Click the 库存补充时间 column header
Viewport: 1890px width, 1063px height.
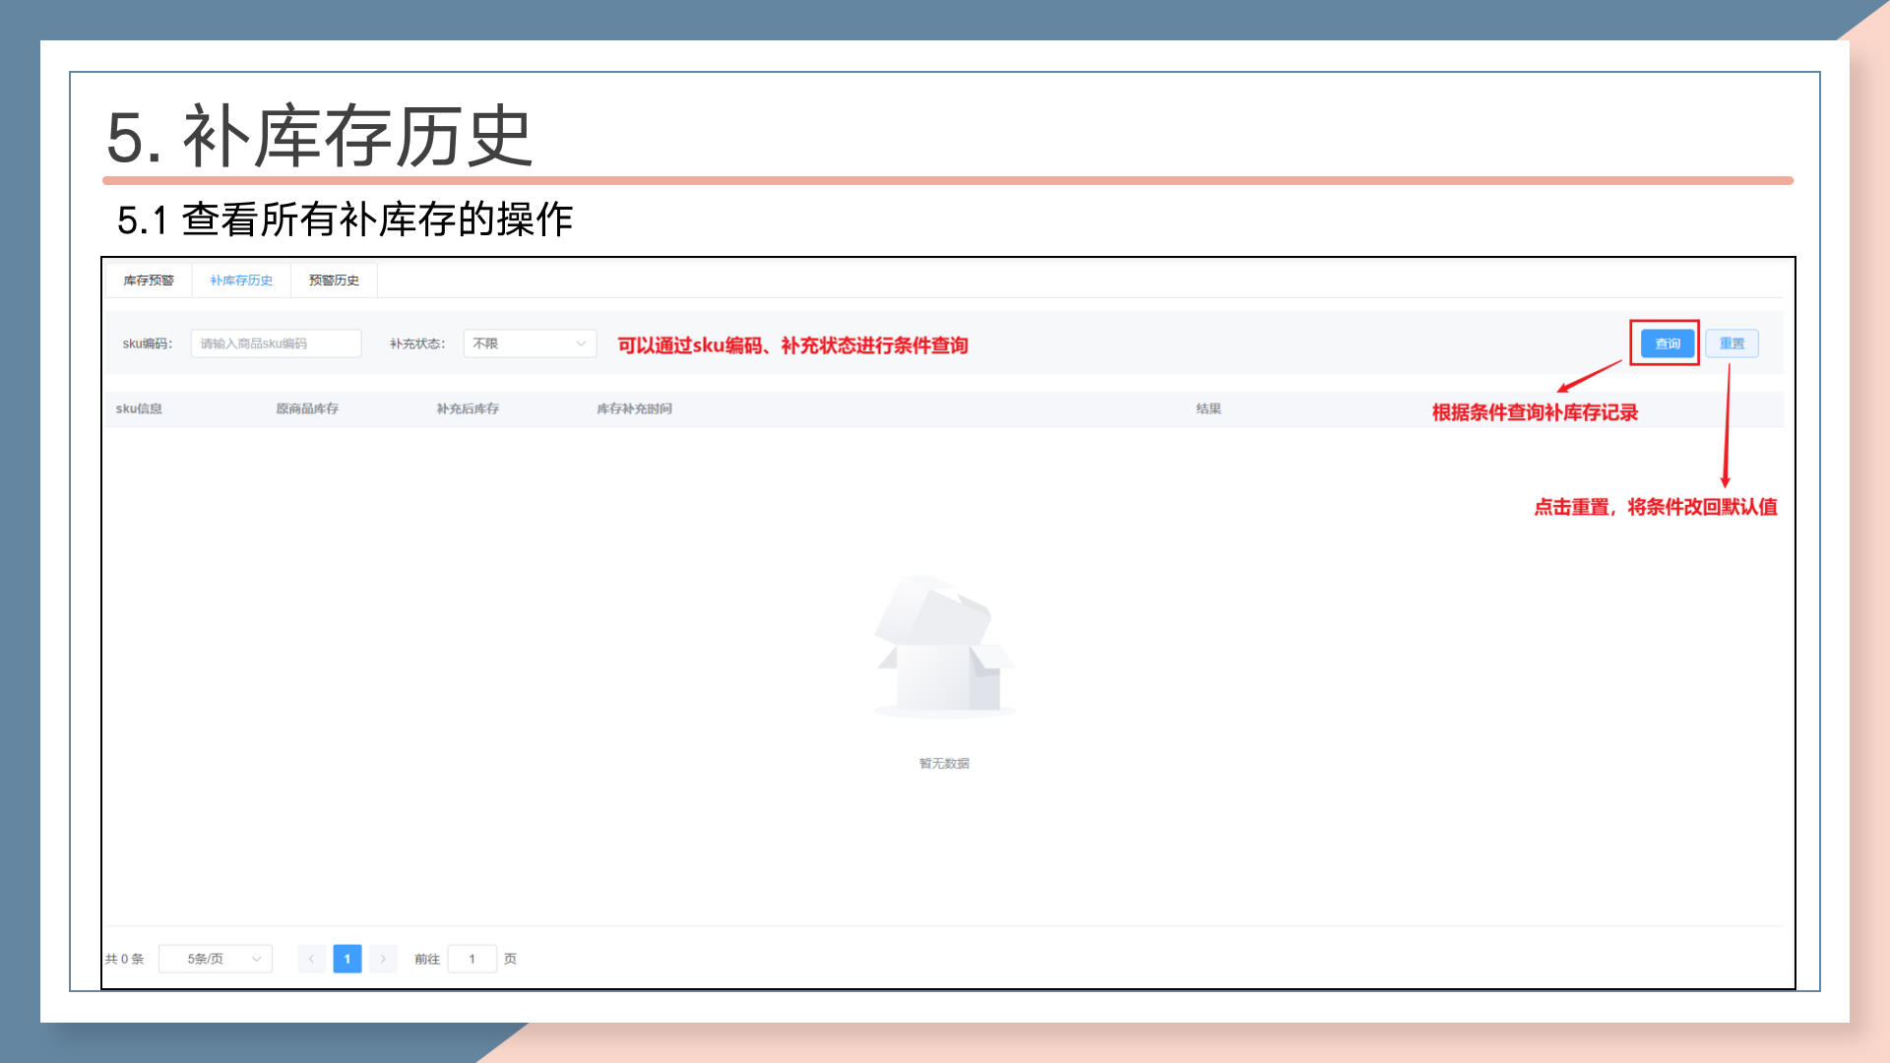pyautogui.click(x=634, y=408)
